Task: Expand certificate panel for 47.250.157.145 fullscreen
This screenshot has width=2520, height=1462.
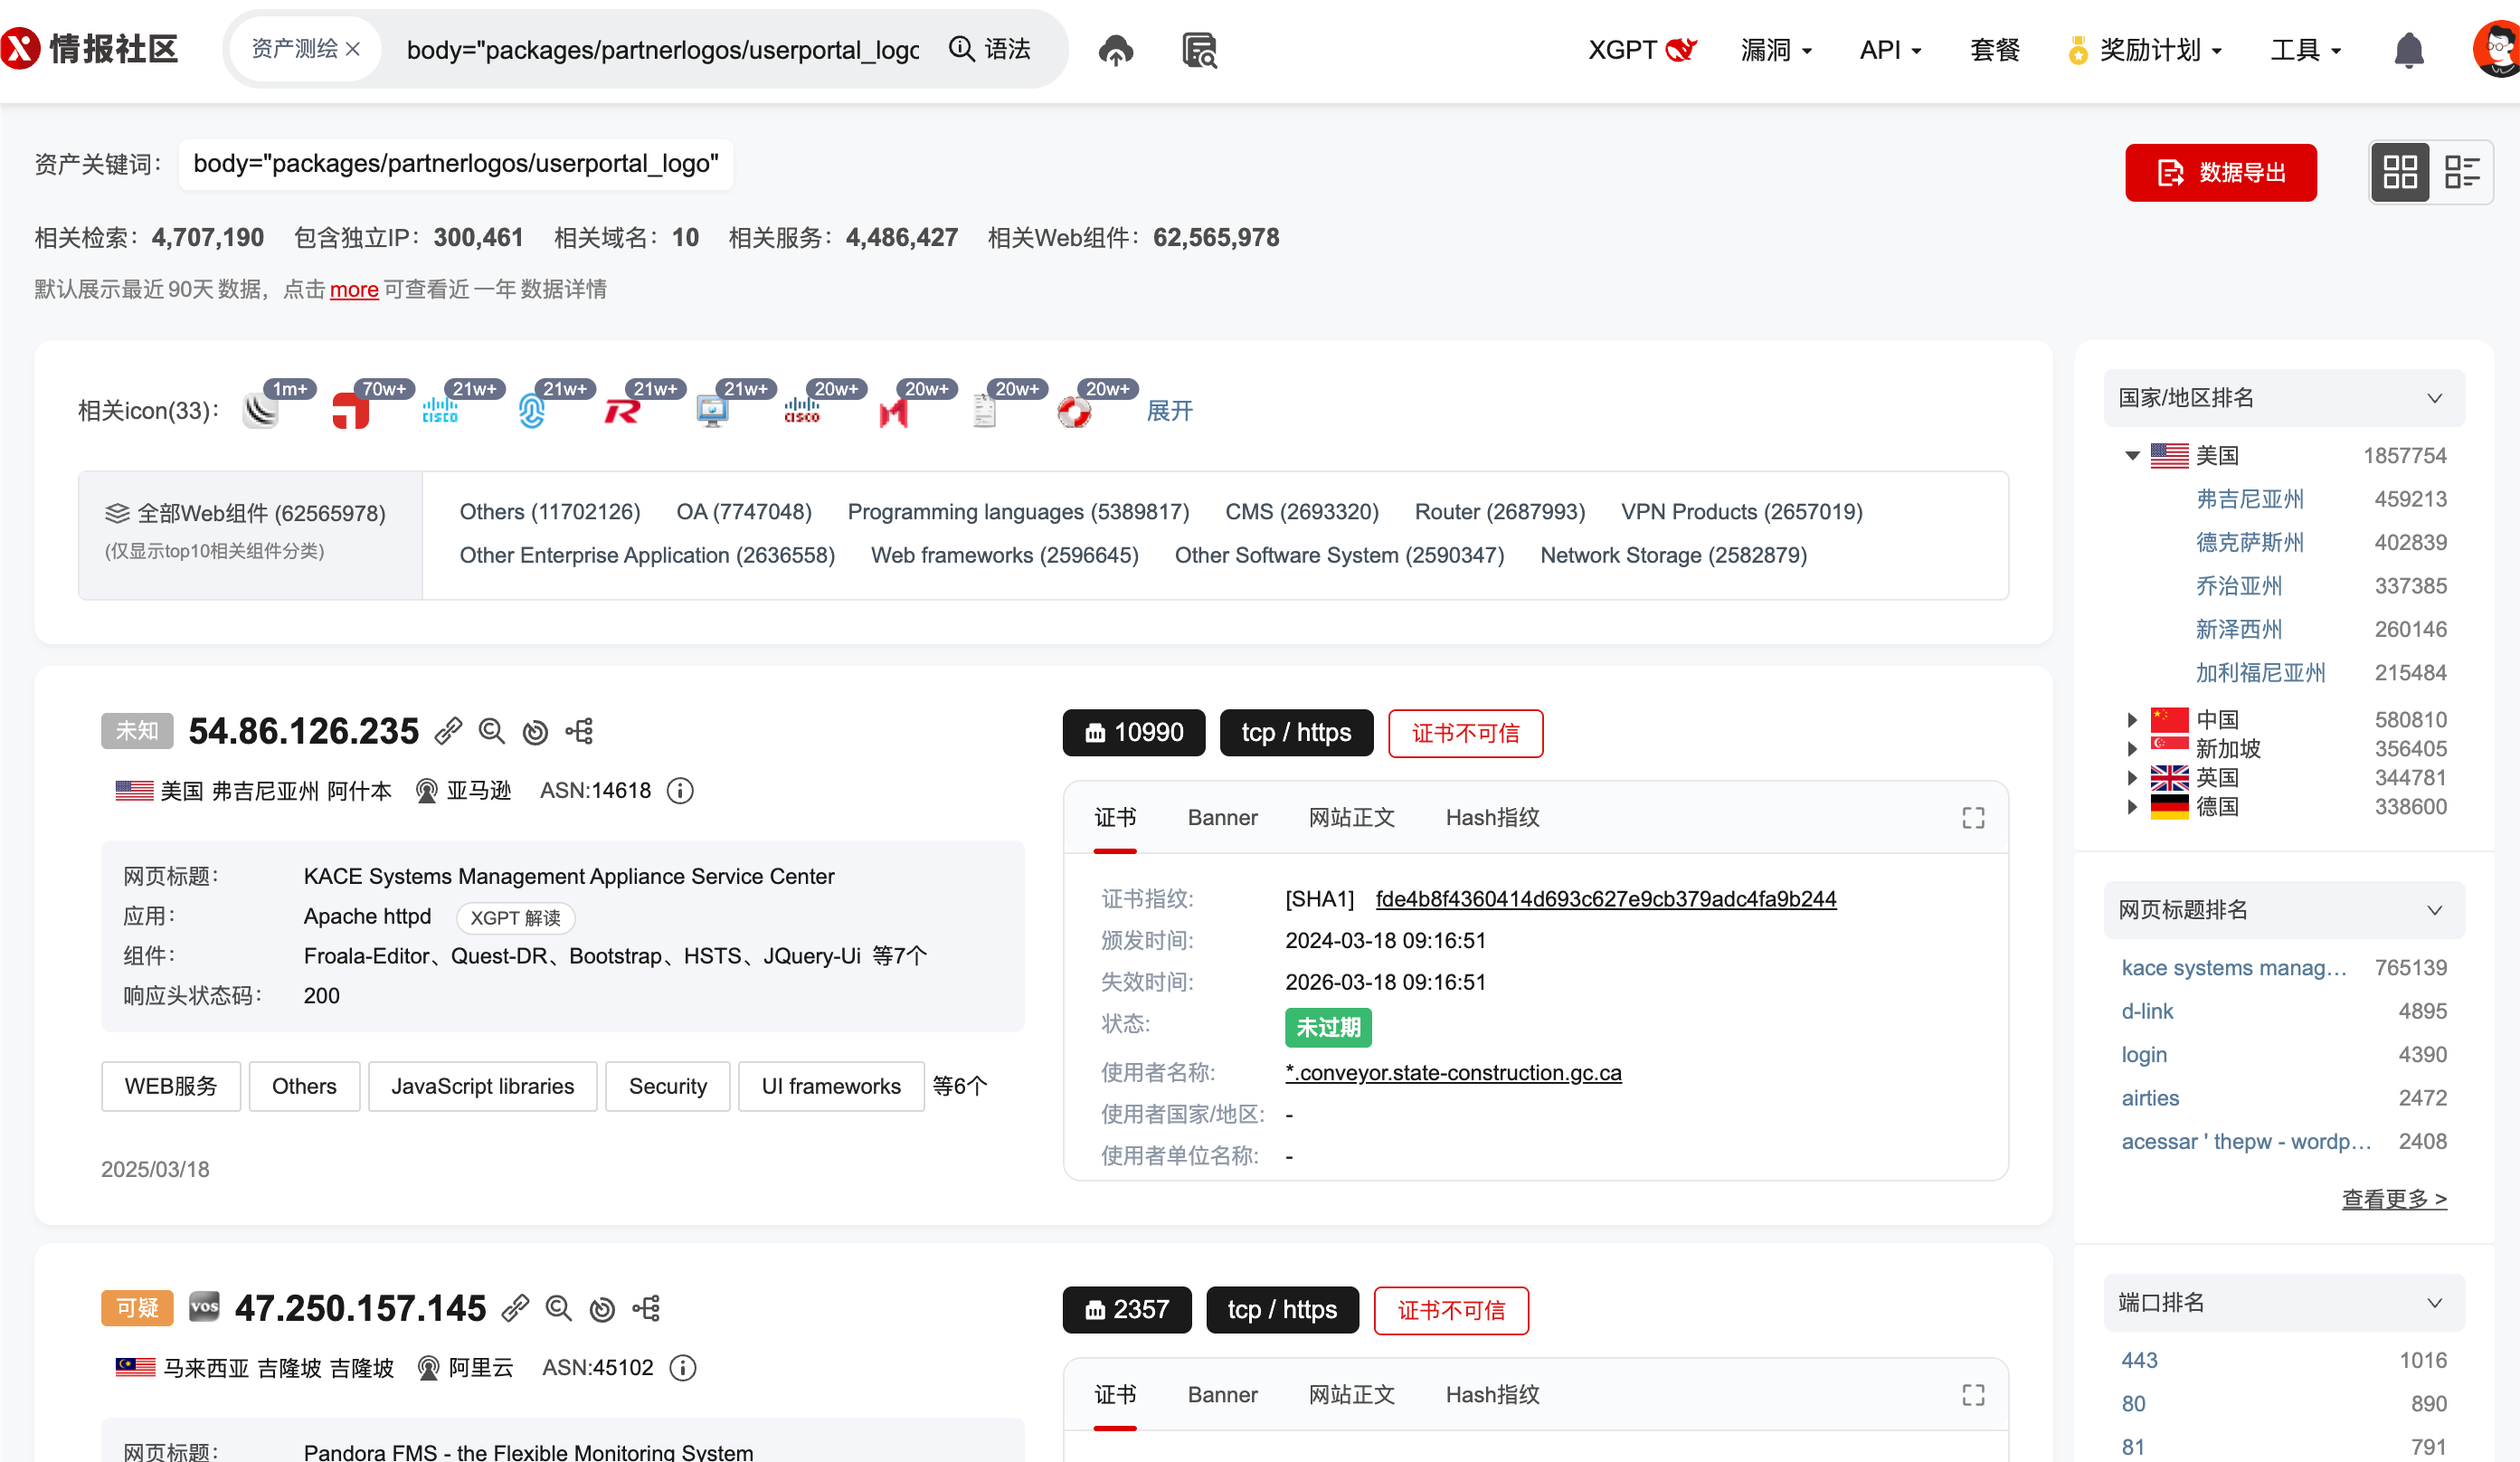Action: pyautogui.click(x=1973, y=1395)
